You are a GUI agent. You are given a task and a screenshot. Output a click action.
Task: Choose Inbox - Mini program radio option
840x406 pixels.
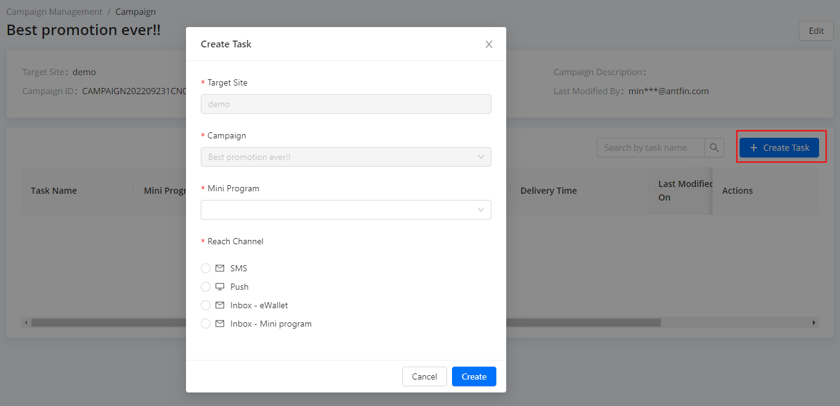click(x=206, y=324)
